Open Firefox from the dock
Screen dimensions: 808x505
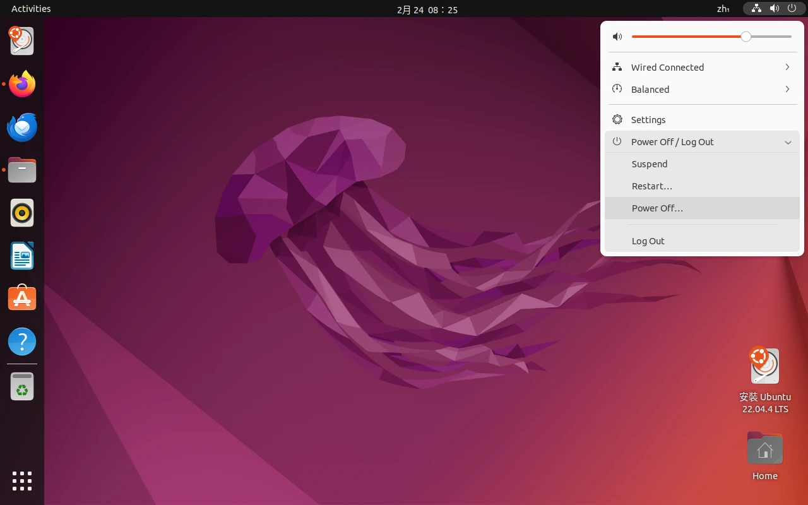[x=22, y=84]
